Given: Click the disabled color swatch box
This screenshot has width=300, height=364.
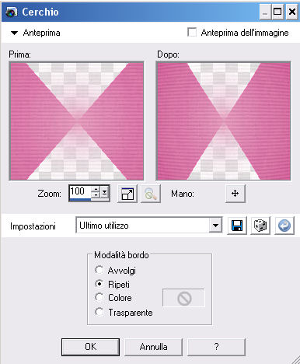Looking at the screenshot, I should [x=183, y=298].
